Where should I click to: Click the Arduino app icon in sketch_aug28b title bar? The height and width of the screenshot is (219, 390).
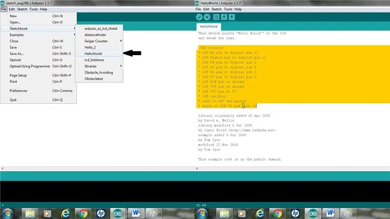pos(2,3)
